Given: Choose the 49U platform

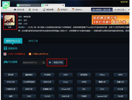Looking at the screenshot, I should [84, 89].
